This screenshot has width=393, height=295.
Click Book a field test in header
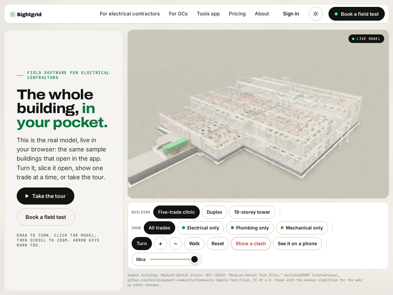tap(357, 14)
